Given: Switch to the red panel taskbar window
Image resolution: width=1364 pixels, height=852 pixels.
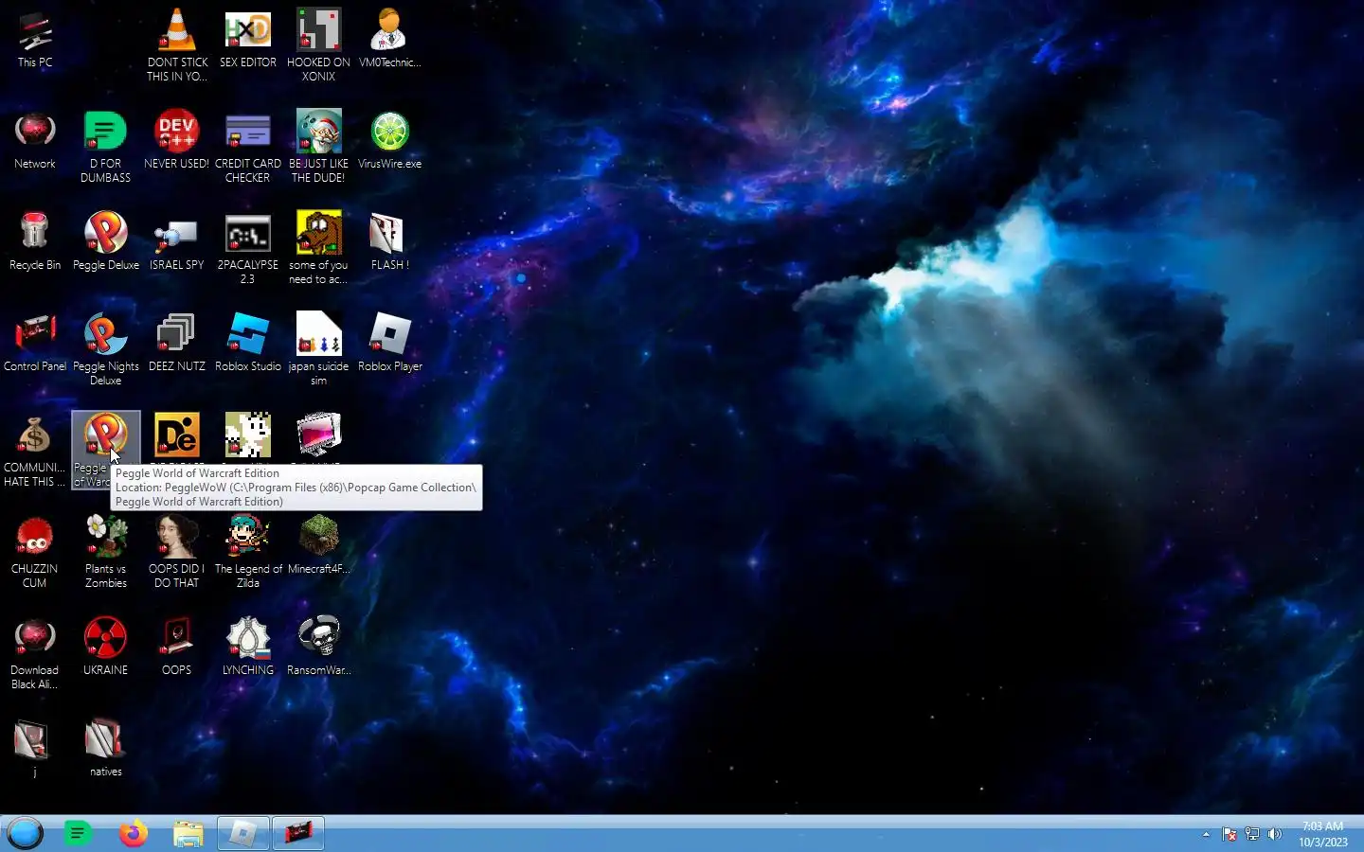Looking at the screenshot, I should tap(298, 833).
